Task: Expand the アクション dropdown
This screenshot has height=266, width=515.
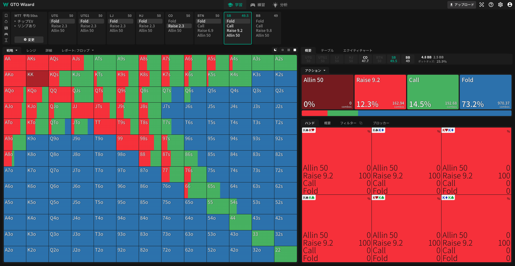Action: 315,70
